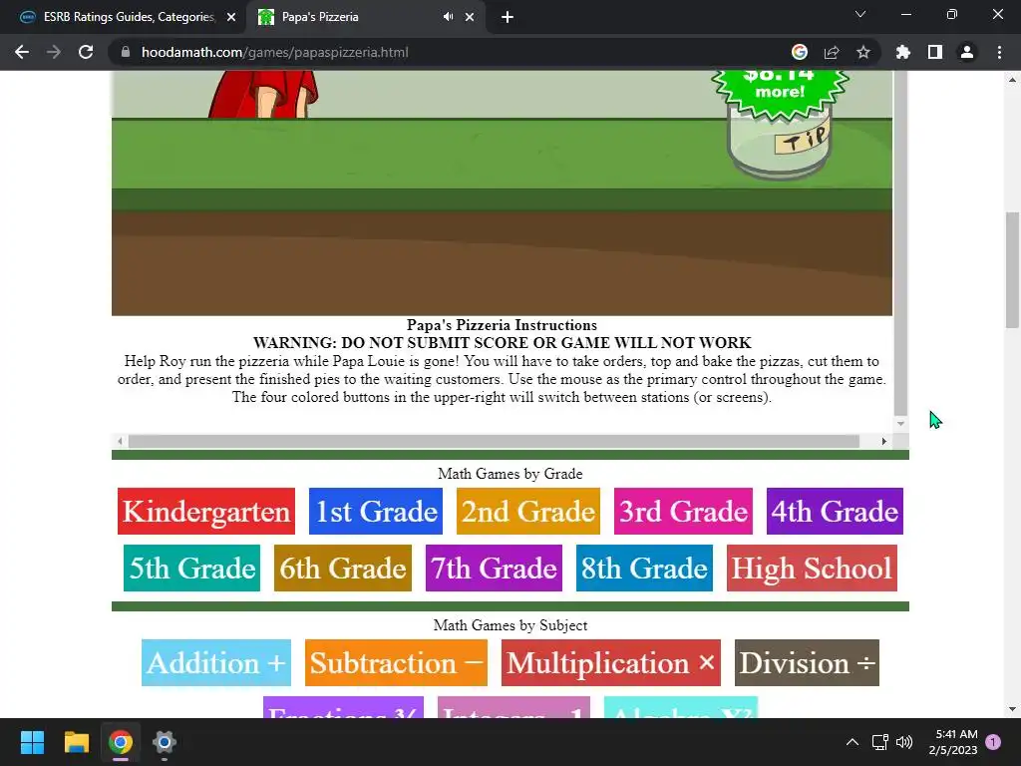This screenshot has width=1021, height=766.
Task: Mute the Papa's Pizzeria tab audio
Action: click(x=448, y=17)
